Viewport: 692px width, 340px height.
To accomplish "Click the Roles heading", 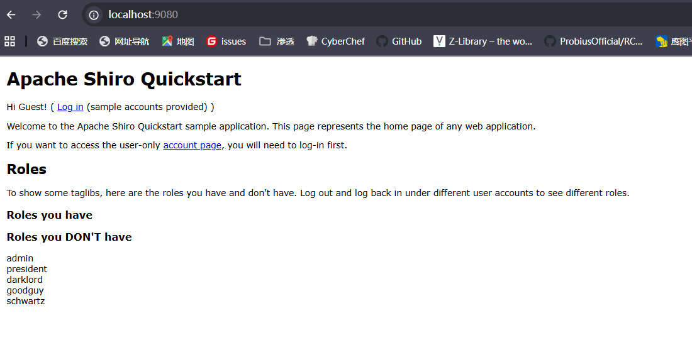I will pyautogui.click(x=26, y=169).
